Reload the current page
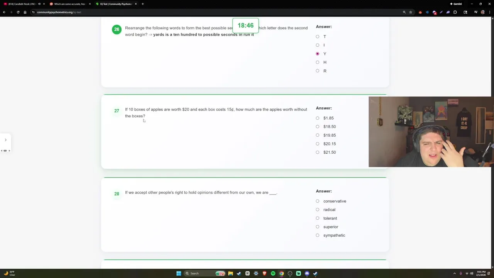Viewport: 494px width, 278px height. (18, 12)
